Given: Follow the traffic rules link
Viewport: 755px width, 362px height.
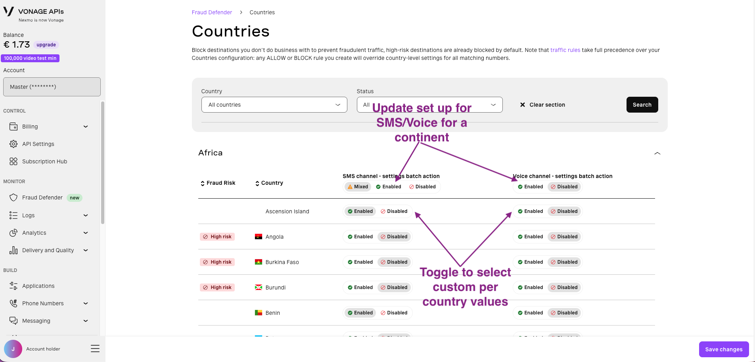Looking at the screenshot, I should click(x=565, y=50).
